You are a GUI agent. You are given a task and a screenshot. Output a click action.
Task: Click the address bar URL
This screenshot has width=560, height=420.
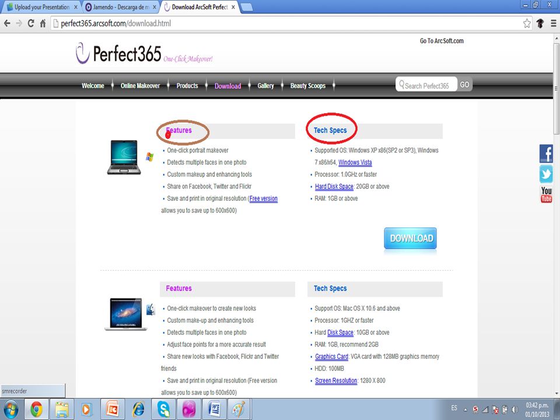click(x=116, y=23)
